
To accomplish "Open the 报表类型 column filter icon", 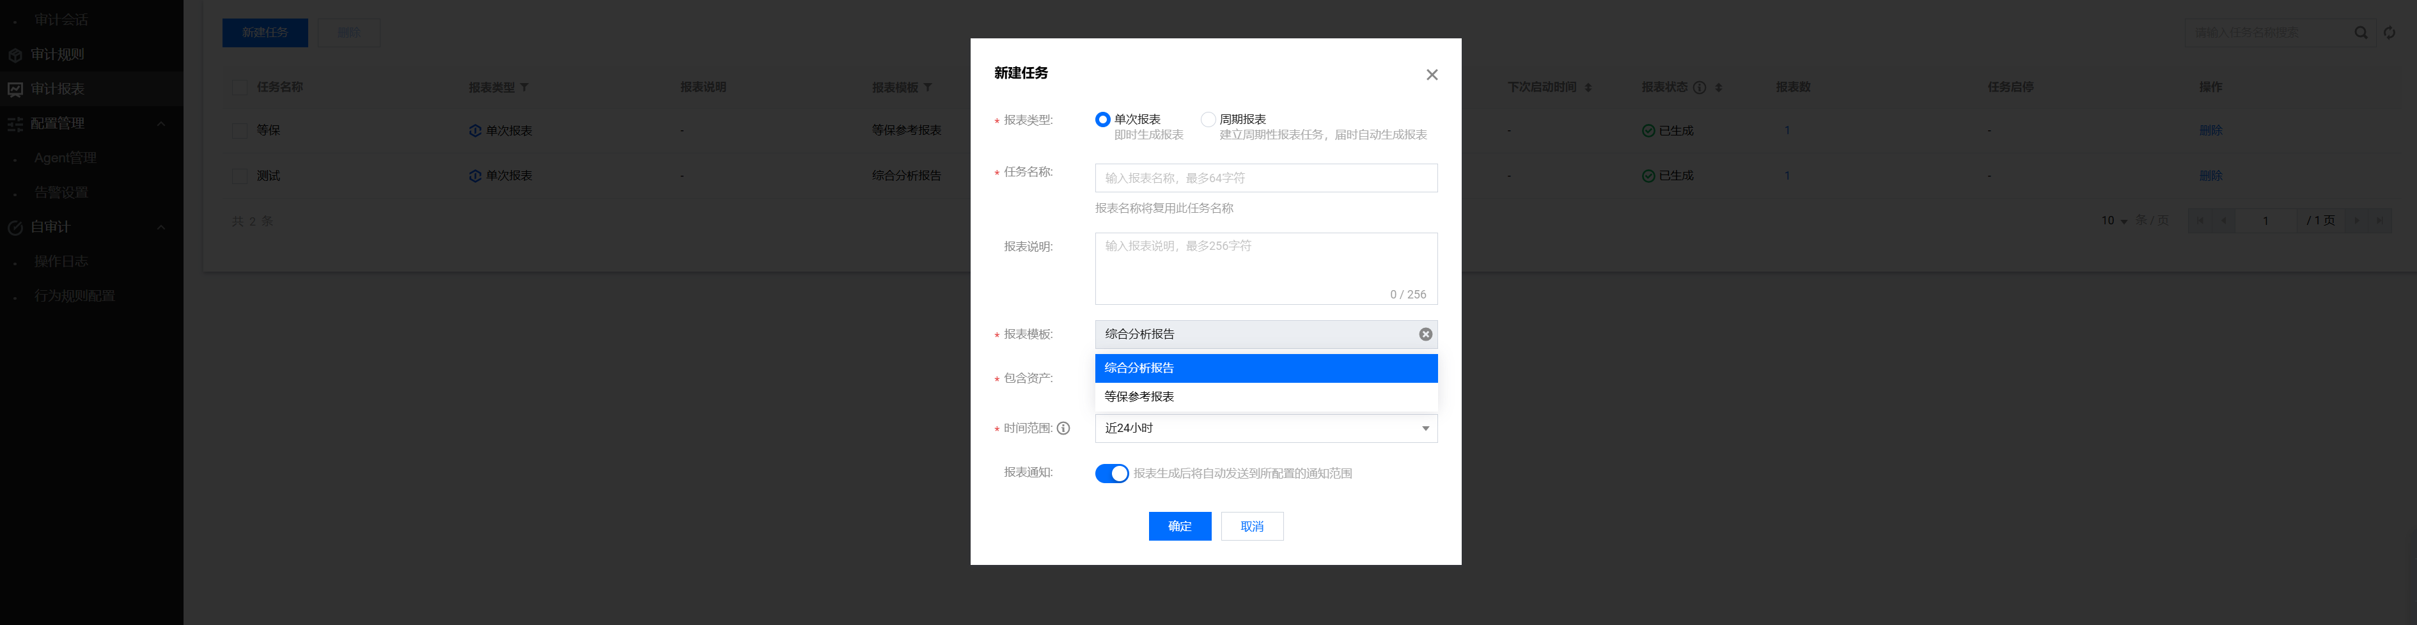I will (x=524, y=88).
